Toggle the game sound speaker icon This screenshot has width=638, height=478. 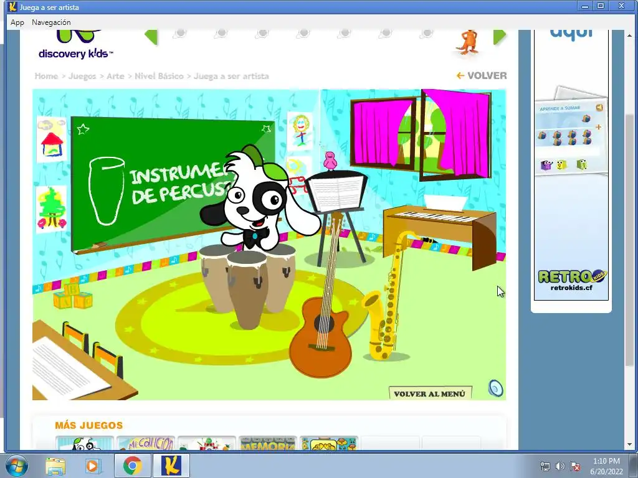coord(495,388)
